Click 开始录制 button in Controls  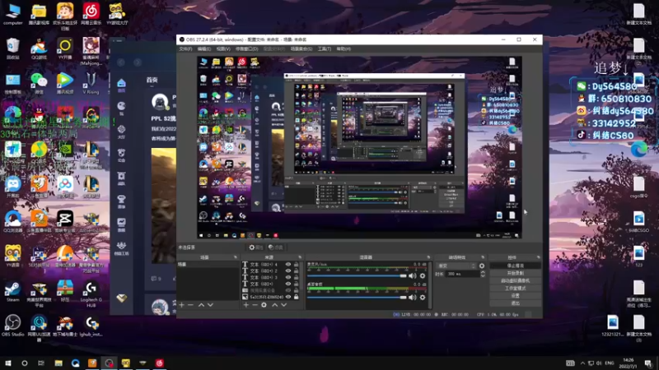point(516,273)
